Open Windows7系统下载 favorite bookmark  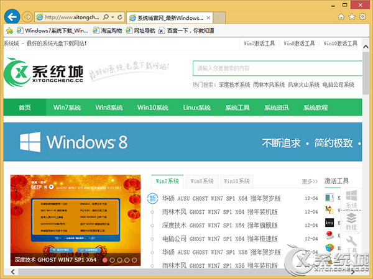click(x=53, y=30)
